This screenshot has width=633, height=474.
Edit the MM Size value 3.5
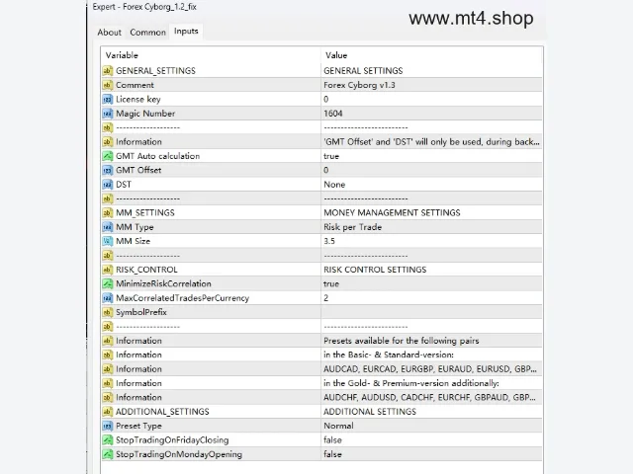point(431,241)
